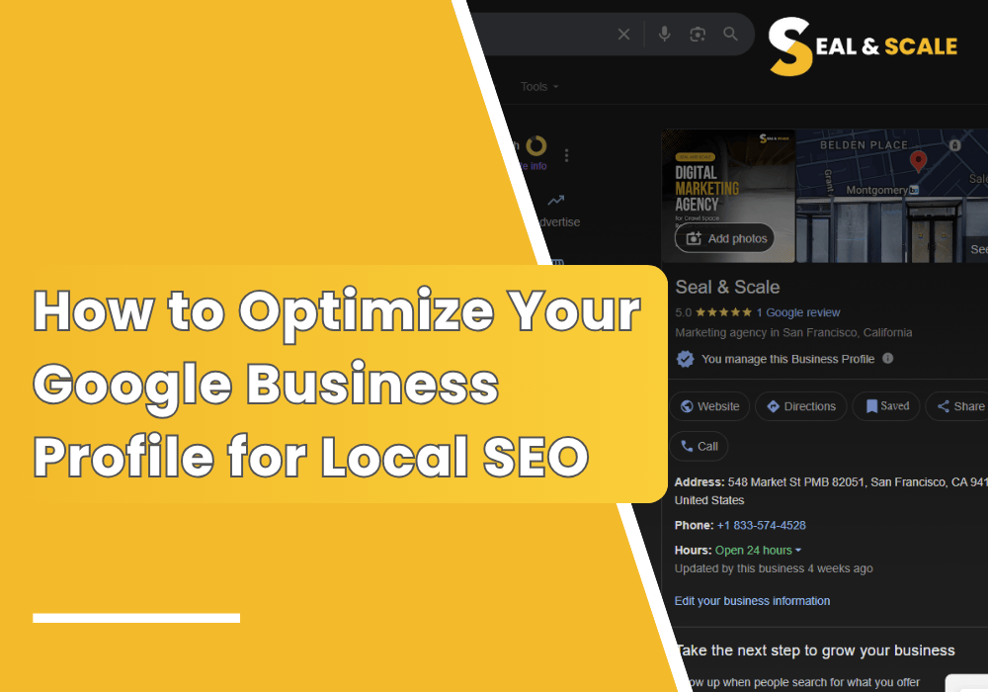Activate voice search with the microphone icon

click(x=663, y=34)
